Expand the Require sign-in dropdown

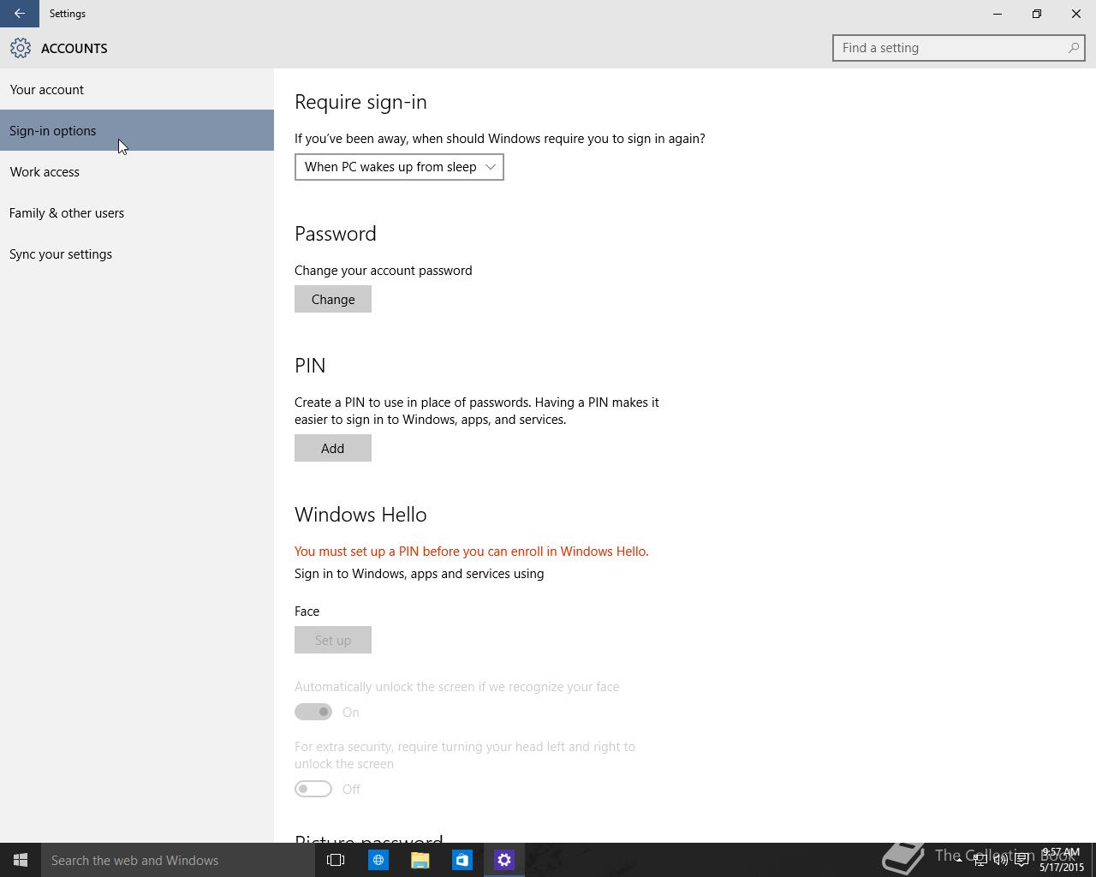(x=399, y=167)
